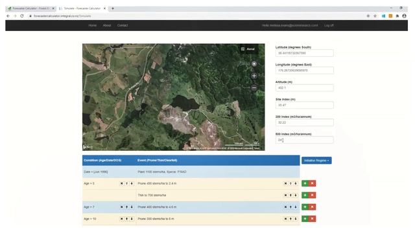Click green add button on Prune 450 row
The height and width of the screenshot is (233, 415).
pos(305,183)
